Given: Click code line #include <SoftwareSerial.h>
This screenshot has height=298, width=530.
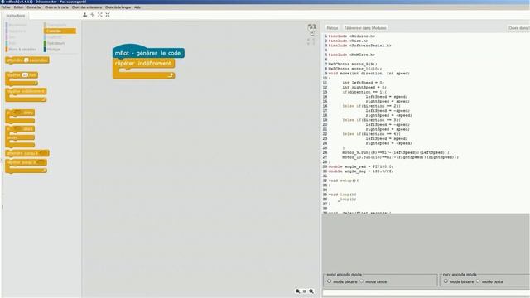Looking at the screenshot, I should (x=359, y=46).
